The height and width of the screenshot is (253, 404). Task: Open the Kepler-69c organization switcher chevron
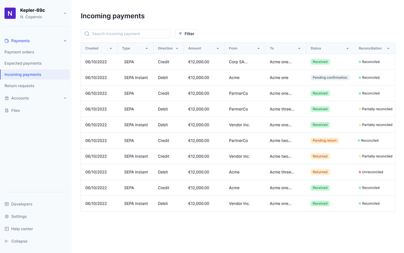coord(65,13)
